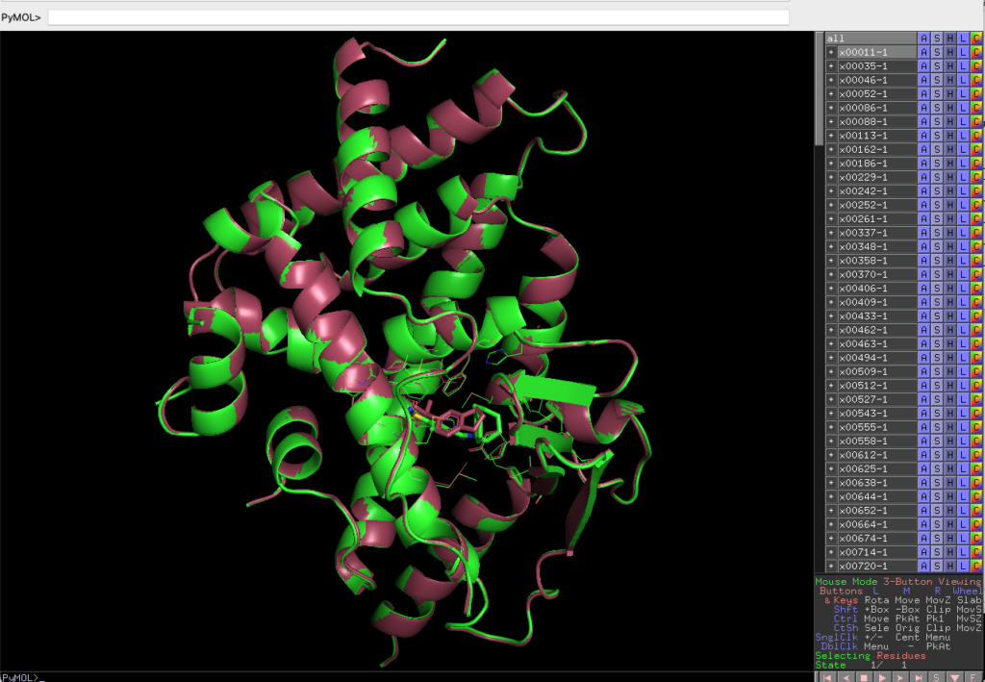
Task: Click the H hide button for x00162-1
Action: tap(949, 149)
